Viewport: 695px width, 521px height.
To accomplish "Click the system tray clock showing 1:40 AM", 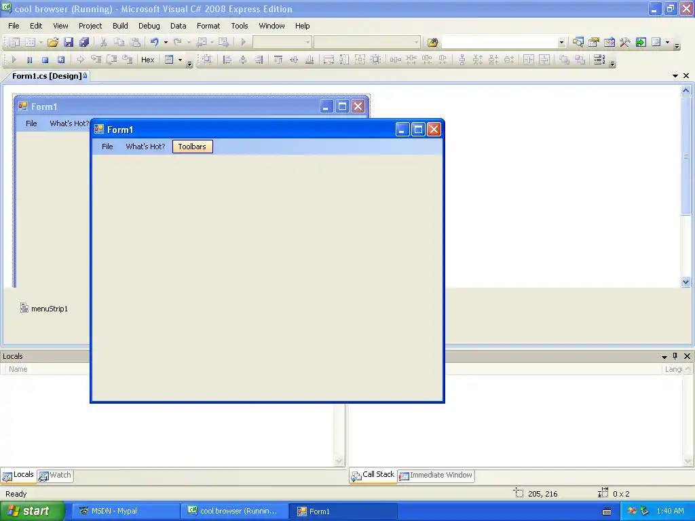I will (x=670, y=511).
